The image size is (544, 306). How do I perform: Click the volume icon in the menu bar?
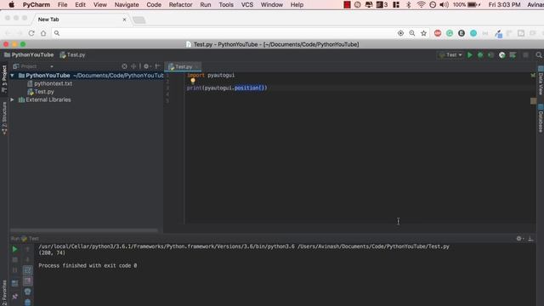tap(444, 5)
